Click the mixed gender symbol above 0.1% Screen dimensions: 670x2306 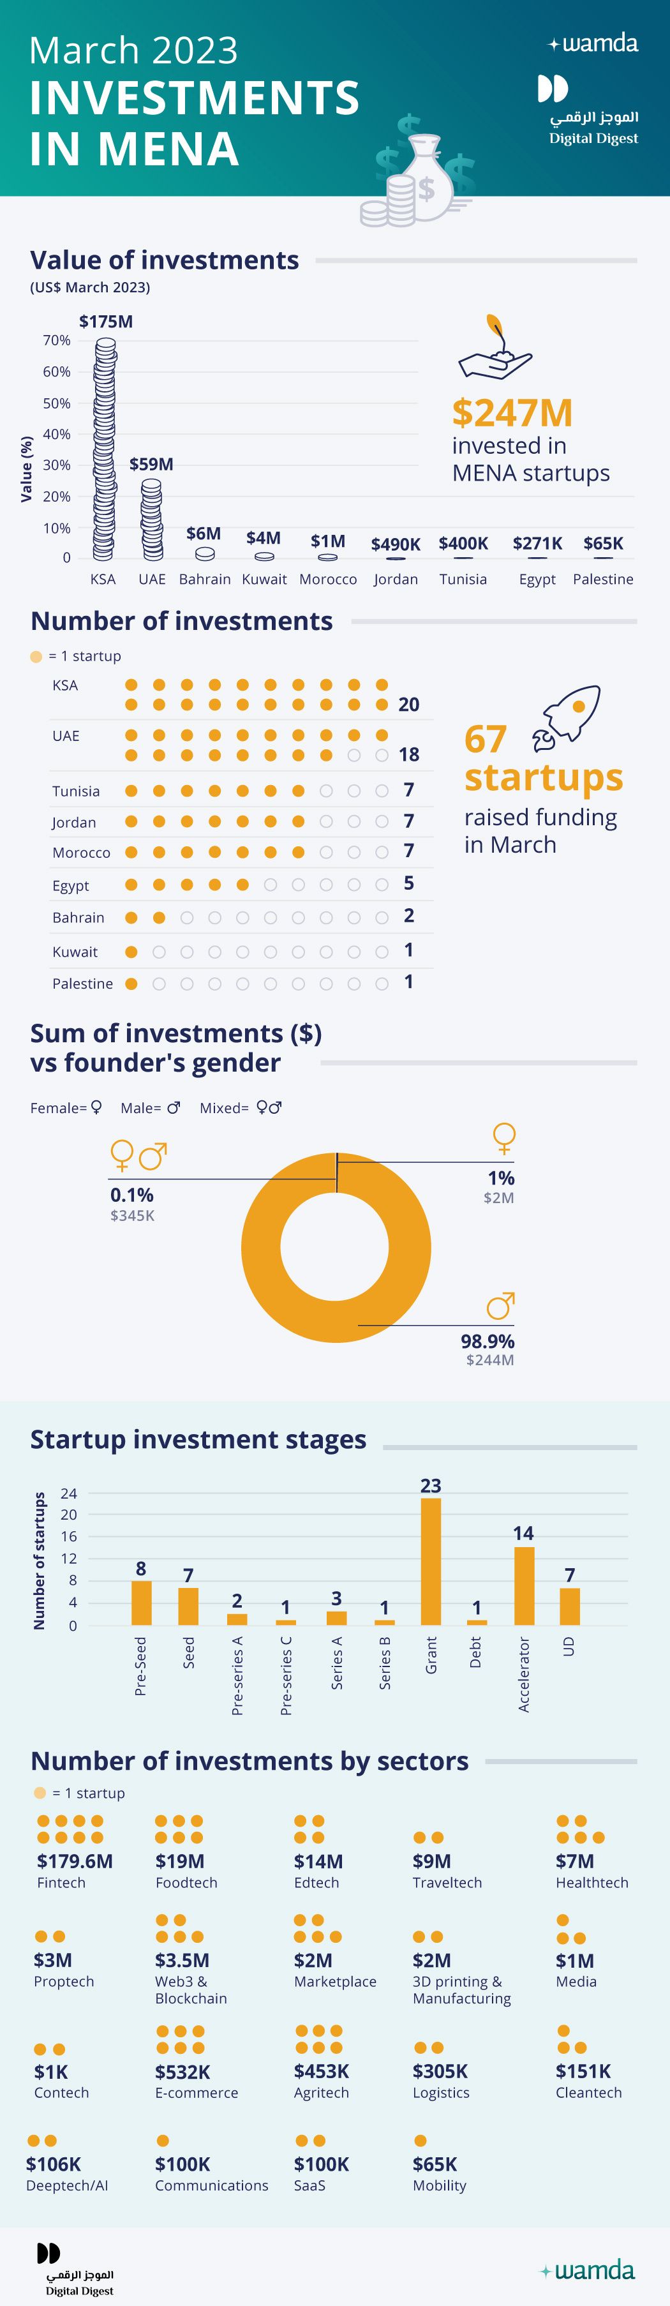138,1156
